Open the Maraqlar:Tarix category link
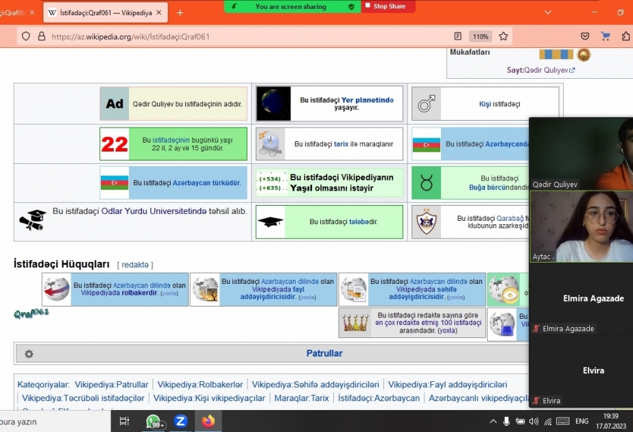The height and width of the screenshot is (432, 633). point(302,398)
